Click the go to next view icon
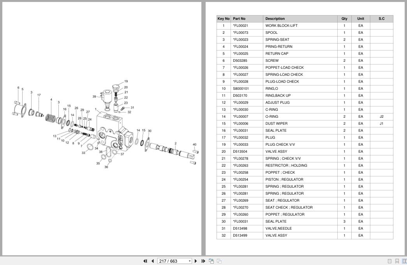This screenshot has width=407, height=265. (219, 261)
